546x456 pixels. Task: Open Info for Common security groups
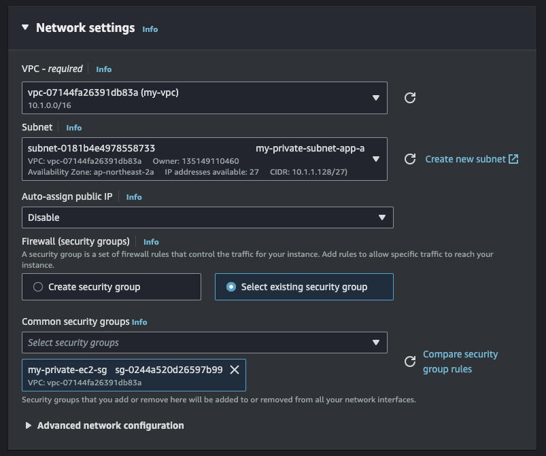pos(139,322)
